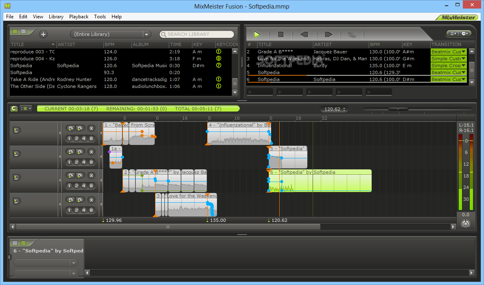Remove the Grade A B**** track with X
The height and width of the screenshot is (285, 484).
pos(91,176)
